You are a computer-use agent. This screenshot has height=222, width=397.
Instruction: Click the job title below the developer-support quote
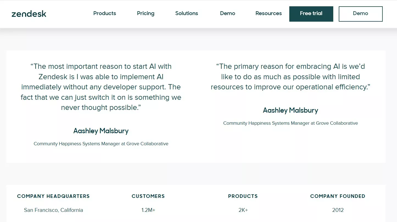101,144
